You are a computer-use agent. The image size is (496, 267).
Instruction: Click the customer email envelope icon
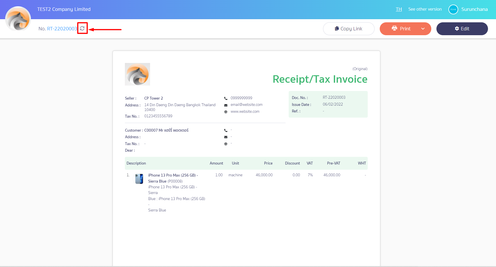226,137
